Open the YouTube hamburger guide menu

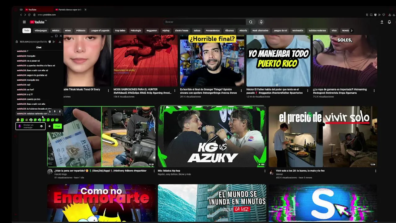(24, 22)
